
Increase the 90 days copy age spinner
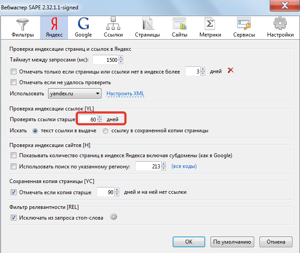coord(117,190)
